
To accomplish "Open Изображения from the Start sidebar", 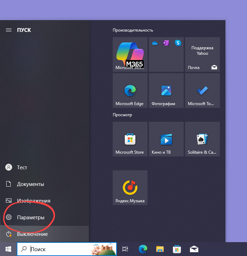I will (33, 201).
